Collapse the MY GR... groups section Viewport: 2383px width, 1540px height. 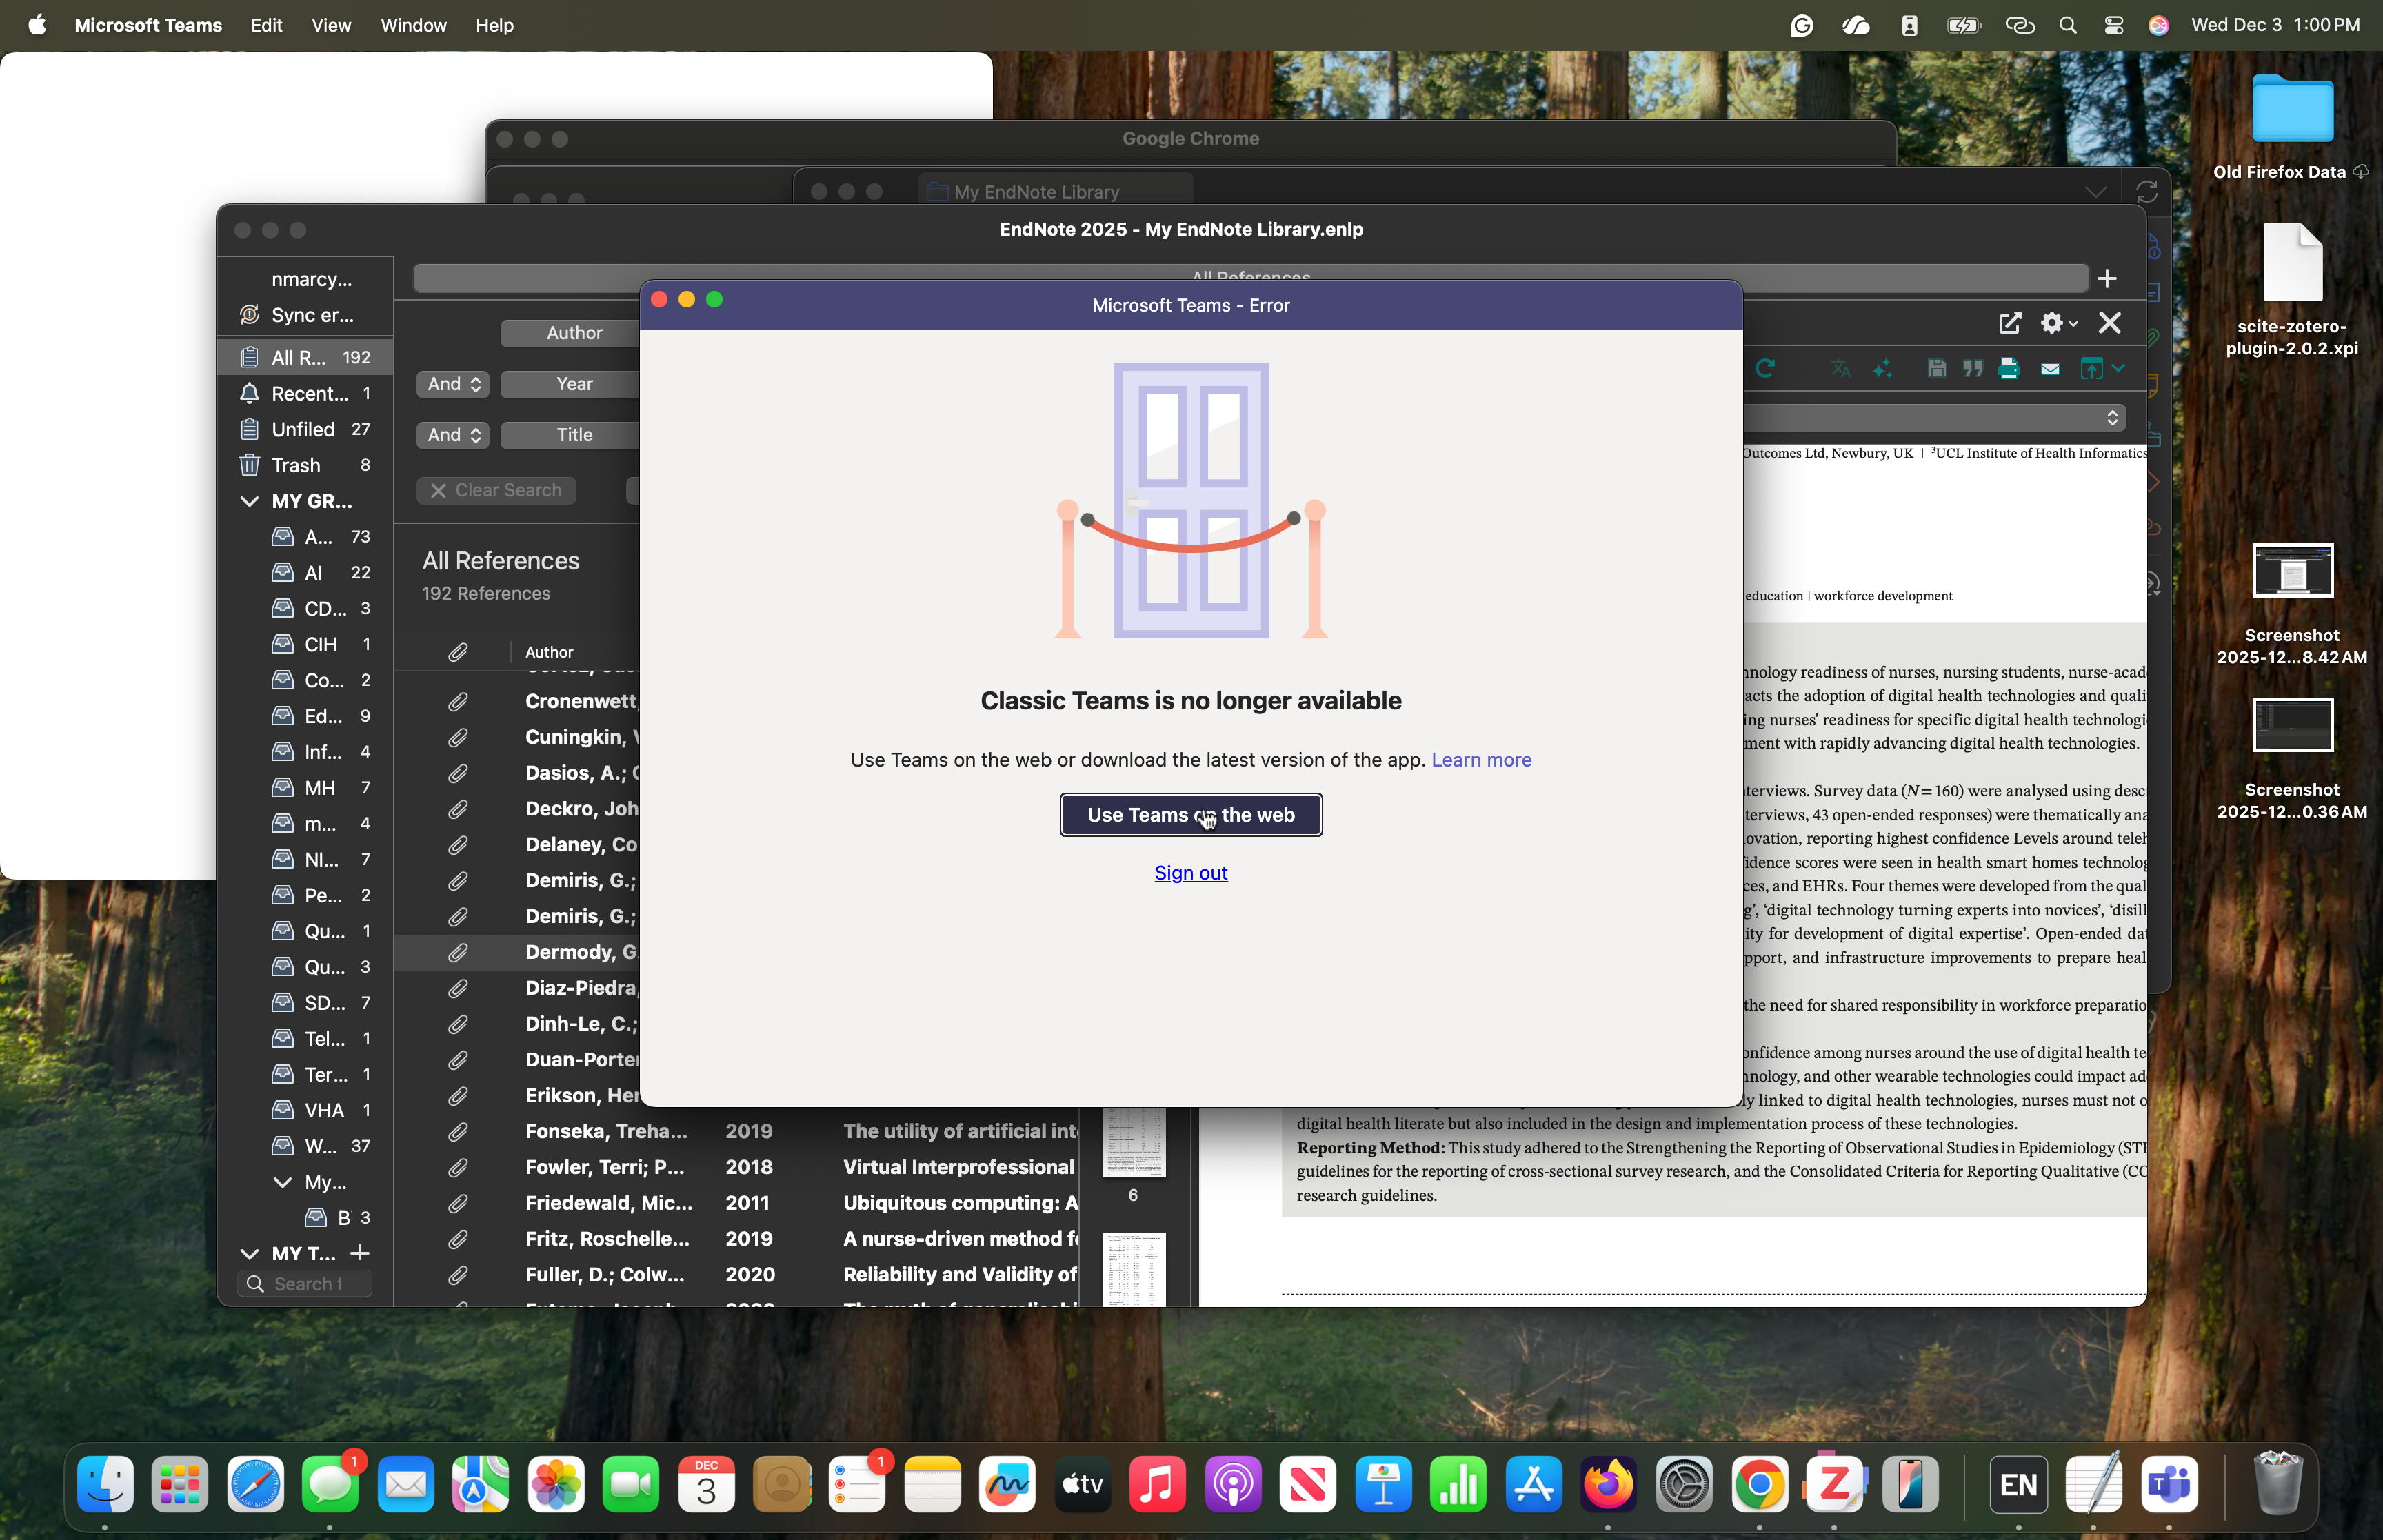tap(250, 501)
